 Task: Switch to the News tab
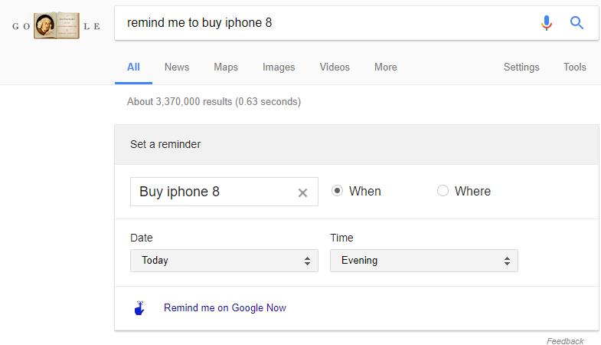pos(177,67)
